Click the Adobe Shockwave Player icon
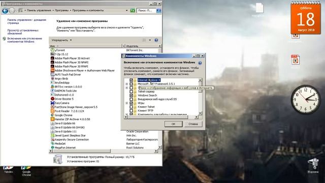 click(52, 71)
